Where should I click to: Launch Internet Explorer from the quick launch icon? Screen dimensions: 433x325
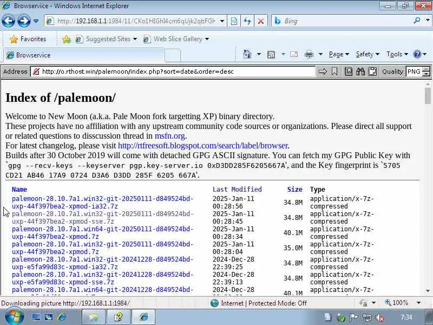[x=62, y=317]
